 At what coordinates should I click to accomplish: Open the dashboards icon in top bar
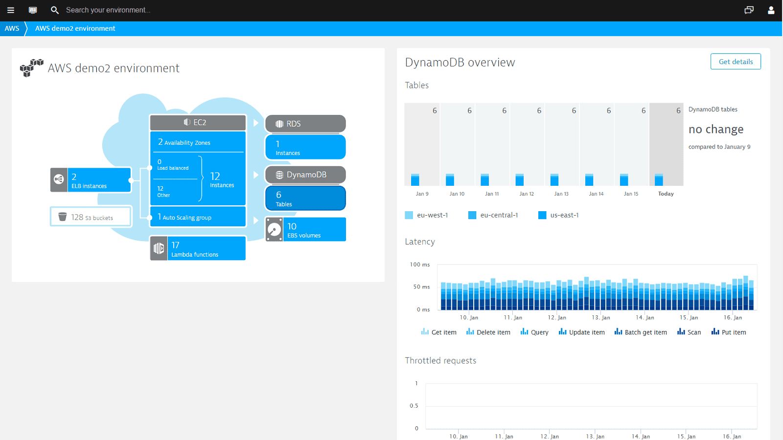pyautogui.click(x=33, y=10)
